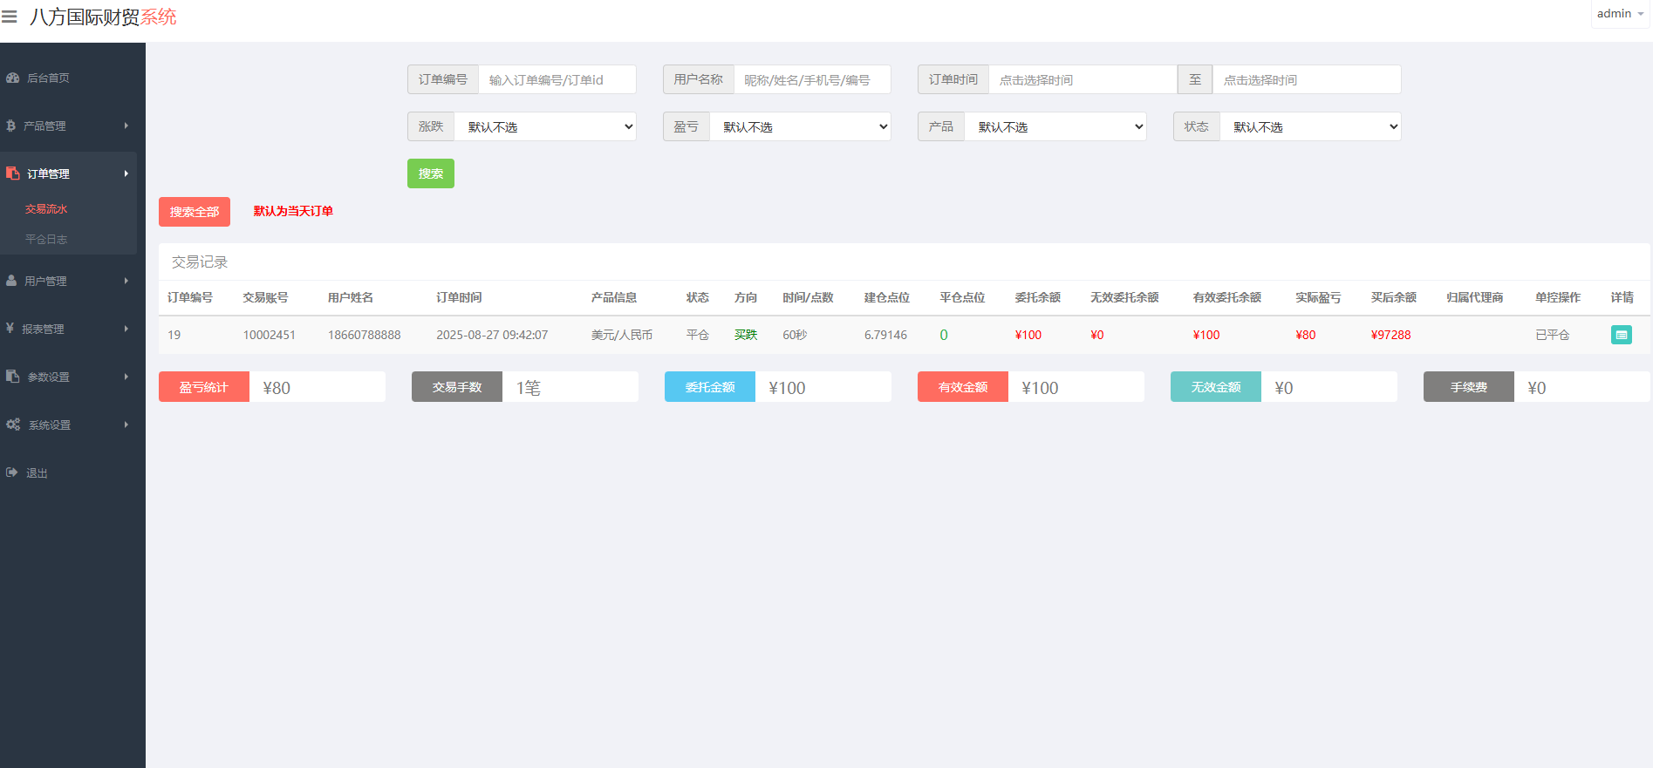This screenshot has width=1653, height=768.
Task: Expand the 状态 filter dropdown
Action: click(x=1310, y=126)
